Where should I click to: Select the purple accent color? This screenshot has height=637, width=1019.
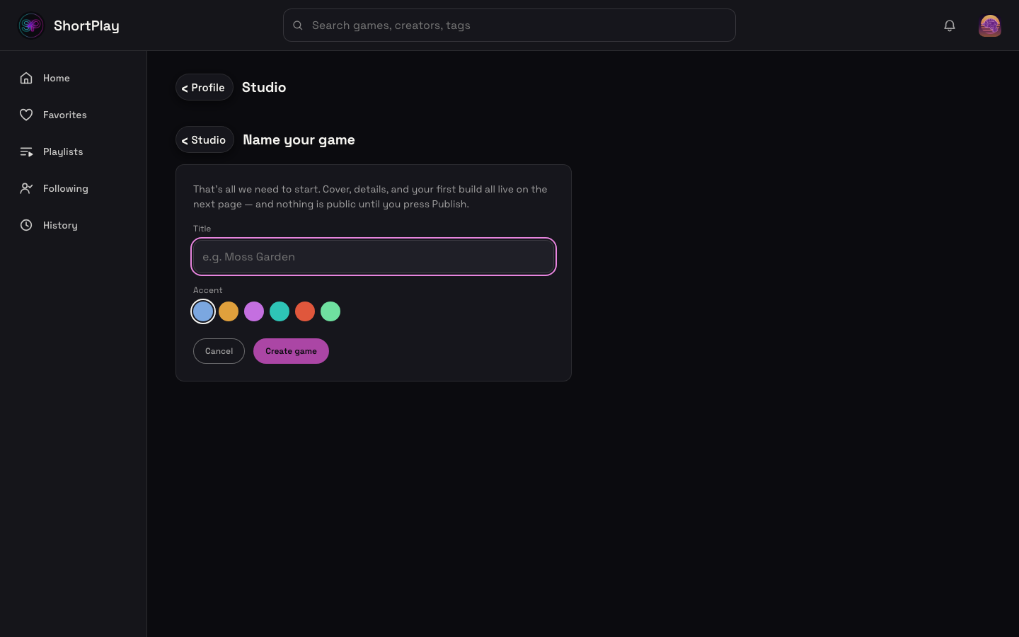click(x=254, y=311)
